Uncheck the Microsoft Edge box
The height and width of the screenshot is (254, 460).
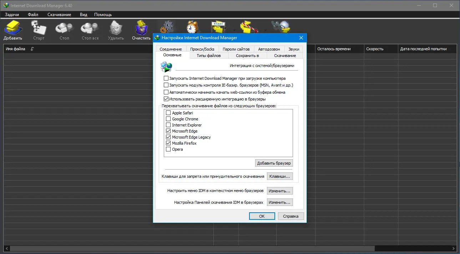(168, 131)
